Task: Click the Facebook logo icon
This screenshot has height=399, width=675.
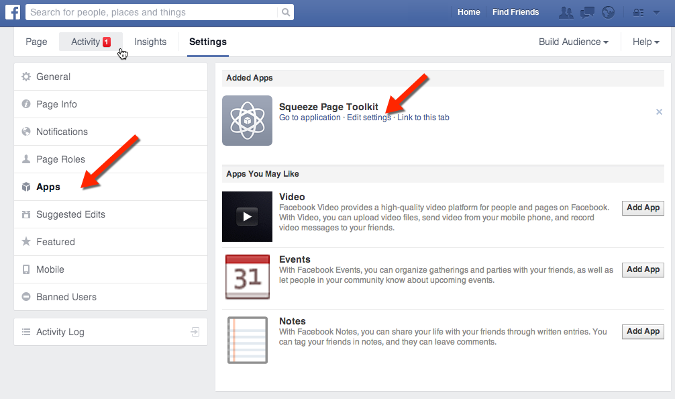Action: (12, 12)
